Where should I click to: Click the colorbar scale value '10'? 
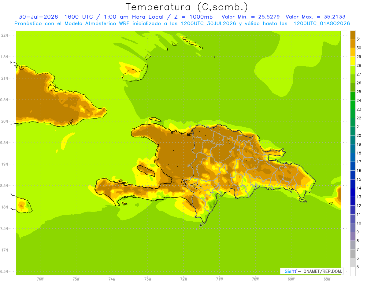pos(359,223)
